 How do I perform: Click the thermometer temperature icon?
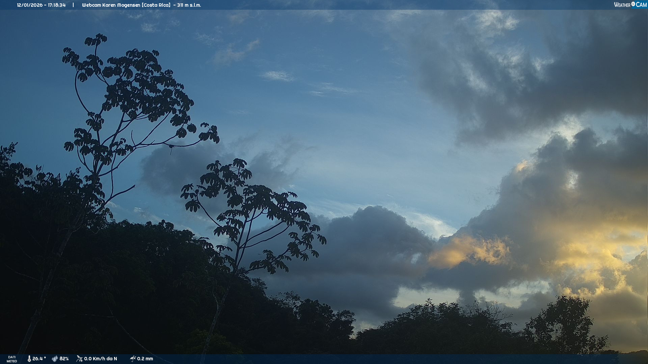[x=29, y=359]
